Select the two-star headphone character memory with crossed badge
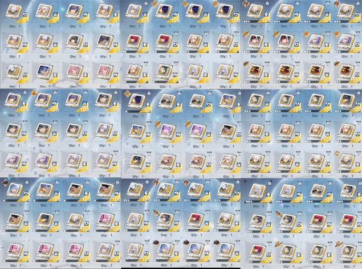Image resolution: width=362 pixels, height=269 pixels. 165,221
